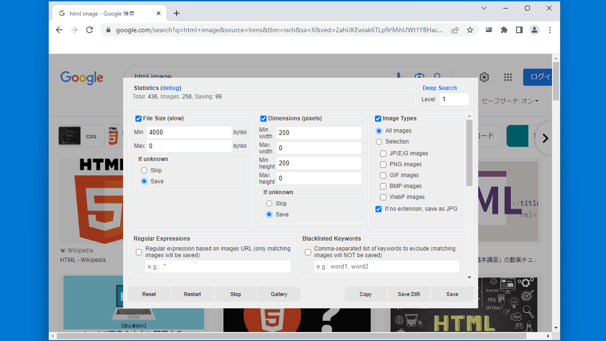
Task: Open the Google apps grid icon
Action: click(508, 77)
